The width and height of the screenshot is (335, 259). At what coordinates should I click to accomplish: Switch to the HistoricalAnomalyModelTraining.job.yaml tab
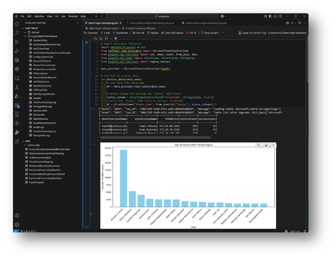[151, 23]
